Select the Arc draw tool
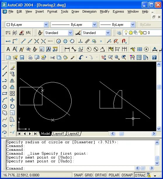This screenshot has width=163, height=179. pyautogui.click(x=5, y=100)
